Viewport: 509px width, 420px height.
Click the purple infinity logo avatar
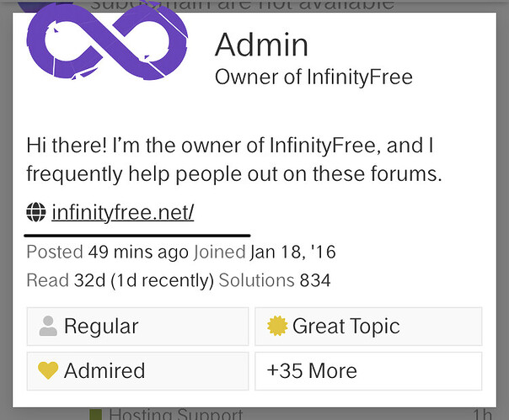(x=107, y=40)
